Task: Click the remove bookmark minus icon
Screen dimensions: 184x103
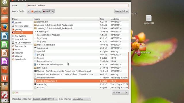Action: [17, 93]
